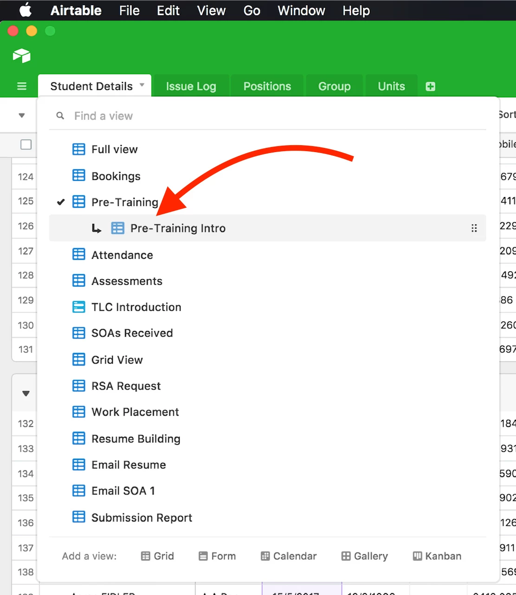This screenshot has width=516, height=595.
Task: Add a new Grid view
Action: (157, 556)
